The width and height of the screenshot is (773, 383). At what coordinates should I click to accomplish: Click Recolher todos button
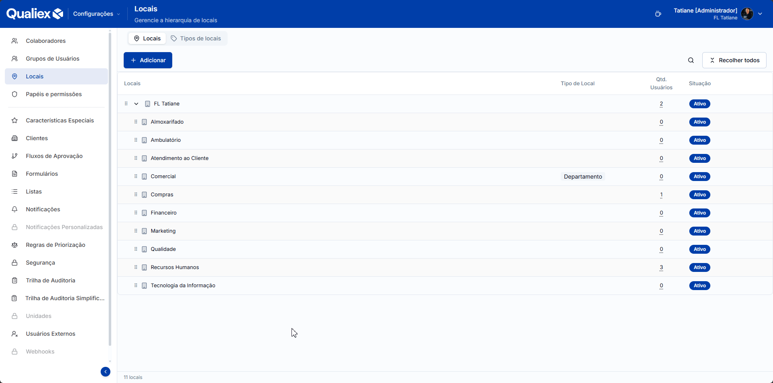coord(734,60)
